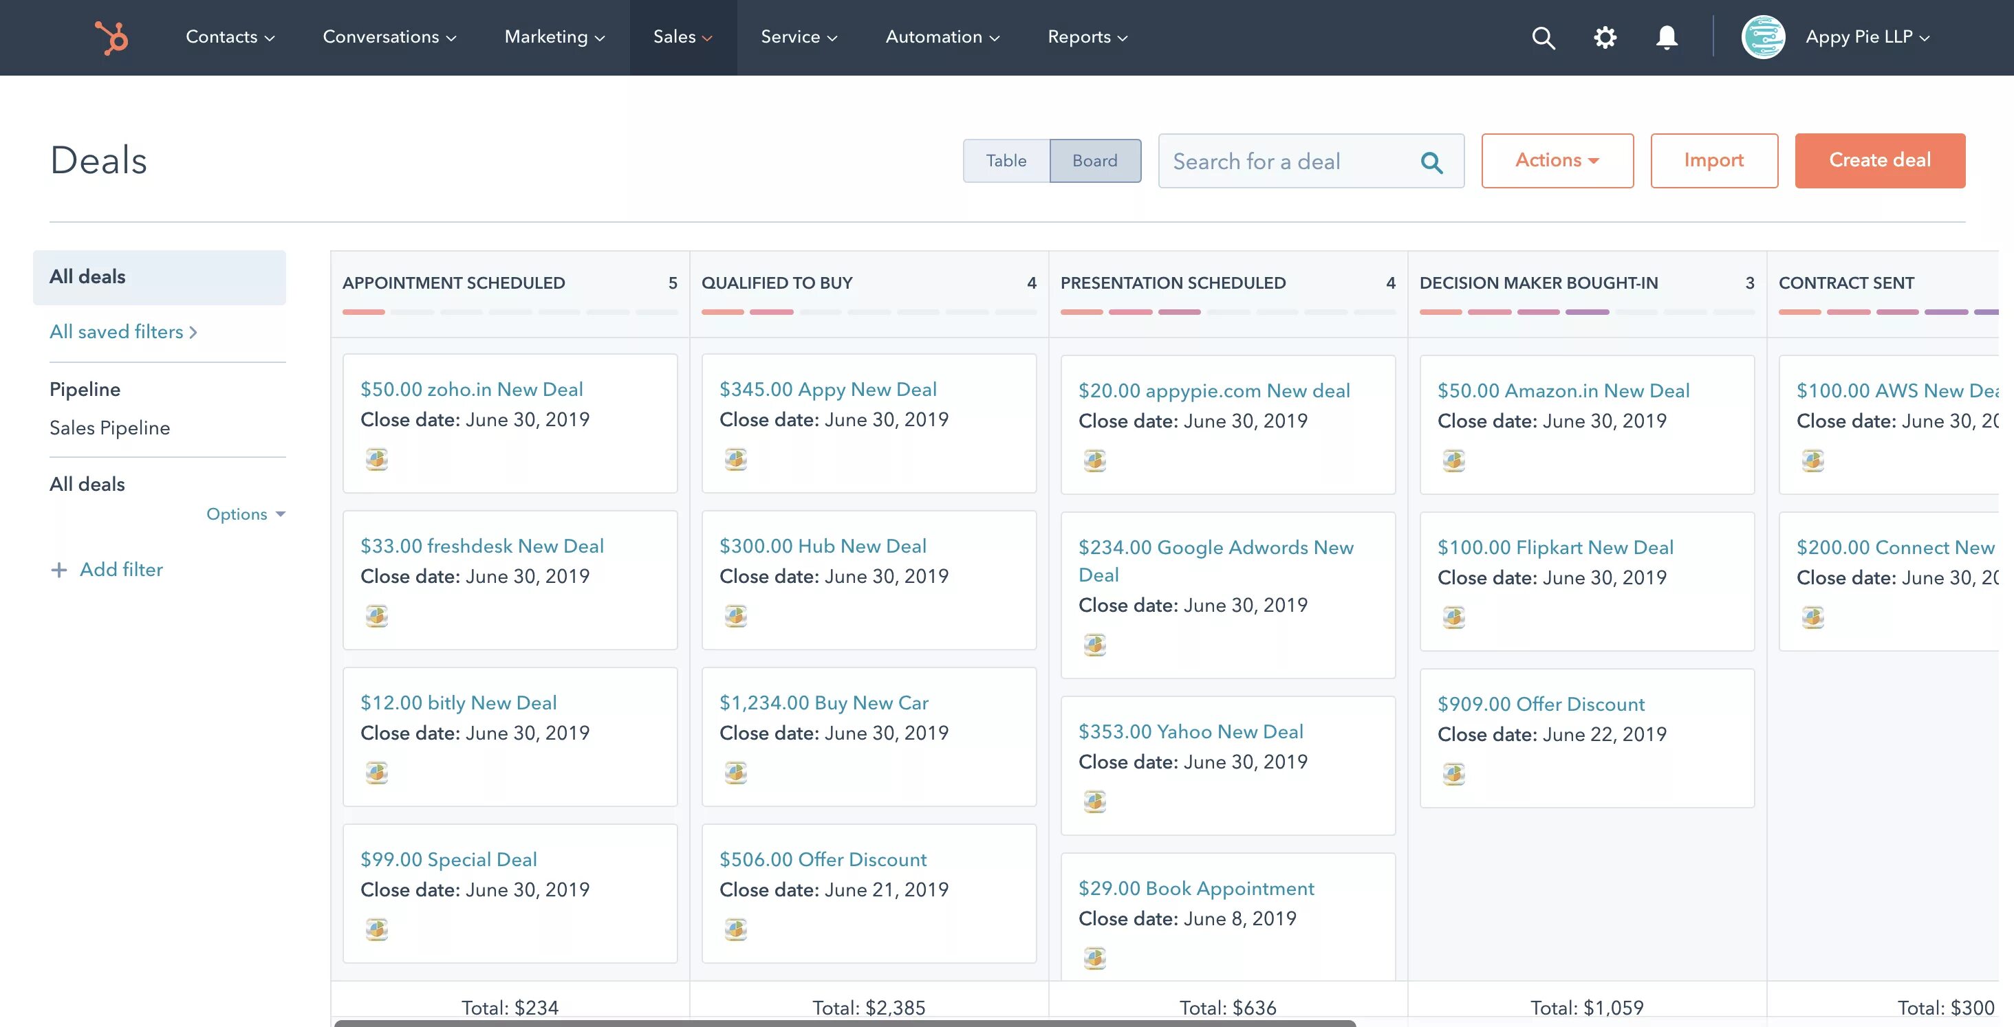Open the Reports menu
This screenshot has width=2014, height=1027.
(1086, 36)
